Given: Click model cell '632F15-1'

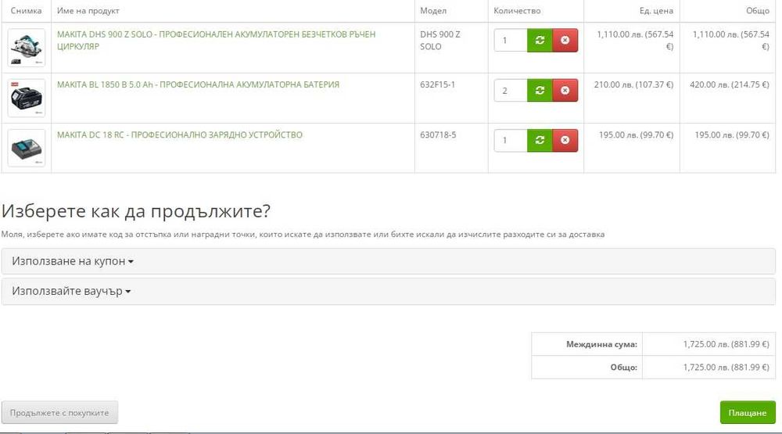Looking at the screenshot, I should coord(437,84).
